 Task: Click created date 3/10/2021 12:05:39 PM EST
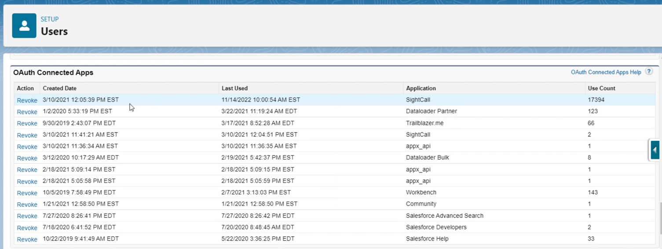pyautogui.click(x=80, y=100)
